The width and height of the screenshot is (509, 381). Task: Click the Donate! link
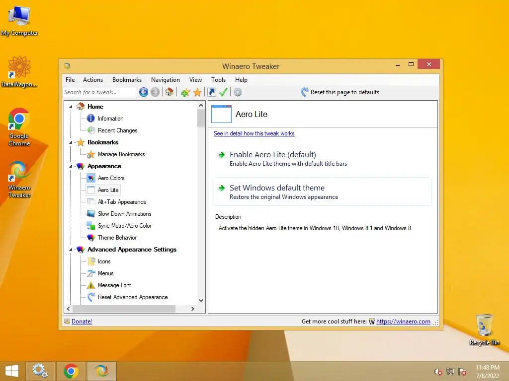point(82,321)
